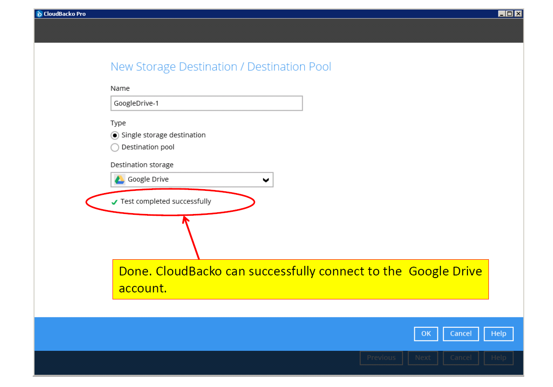Click the dimmed Cancel button at bottom

tap(461, 358)
